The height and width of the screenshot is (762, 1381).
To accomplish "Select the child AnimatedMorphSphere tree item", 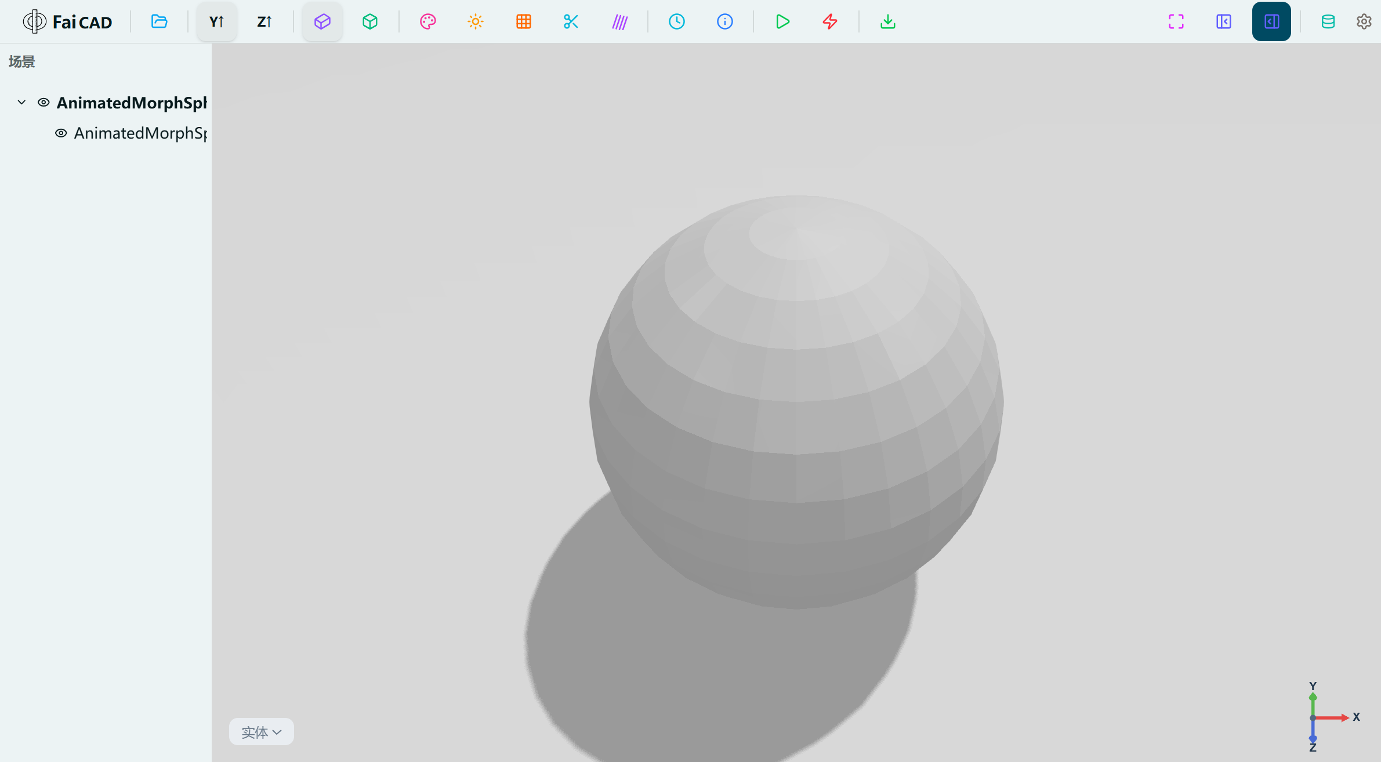I will tap(140, 133).
